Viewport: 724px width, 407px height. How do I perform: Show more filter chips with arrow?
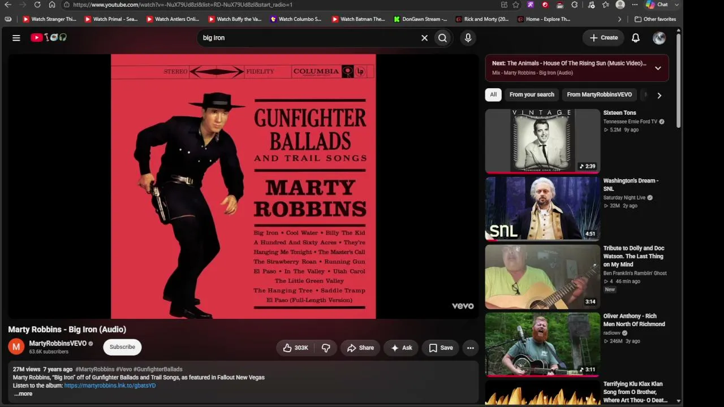[659, 95]
